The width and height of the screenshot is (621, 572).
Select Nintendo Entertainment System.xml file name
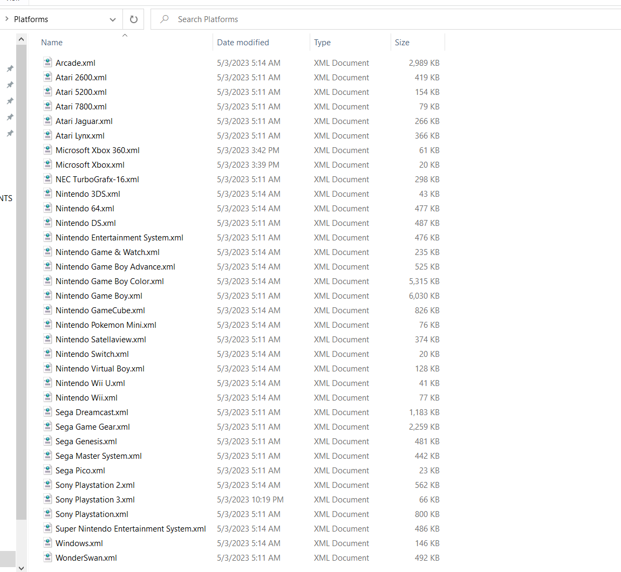(119, 238)
